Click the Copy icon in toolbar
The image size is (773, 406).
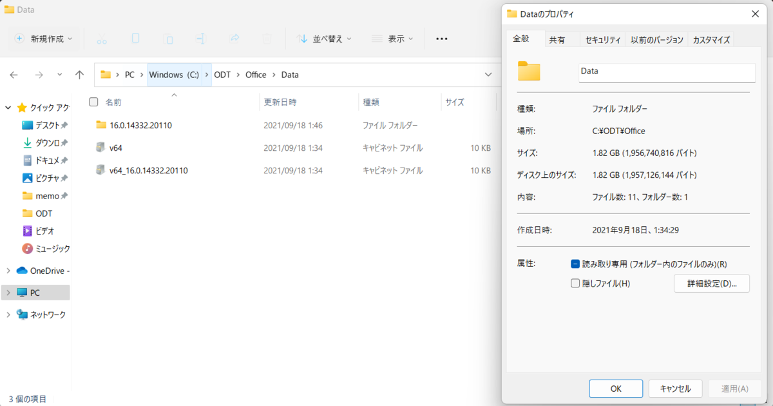(x=135, y=39)
